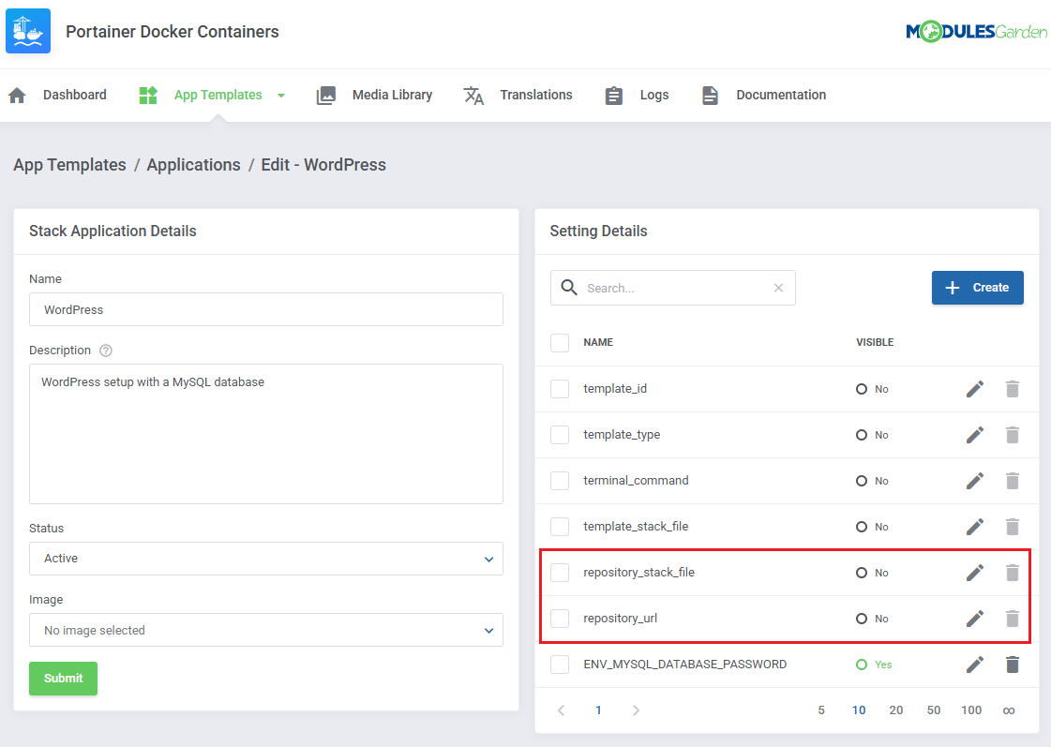
Task: Edit the ENV_MYSQL_DATABASE_PASSWORD setting
Action: 975,665
